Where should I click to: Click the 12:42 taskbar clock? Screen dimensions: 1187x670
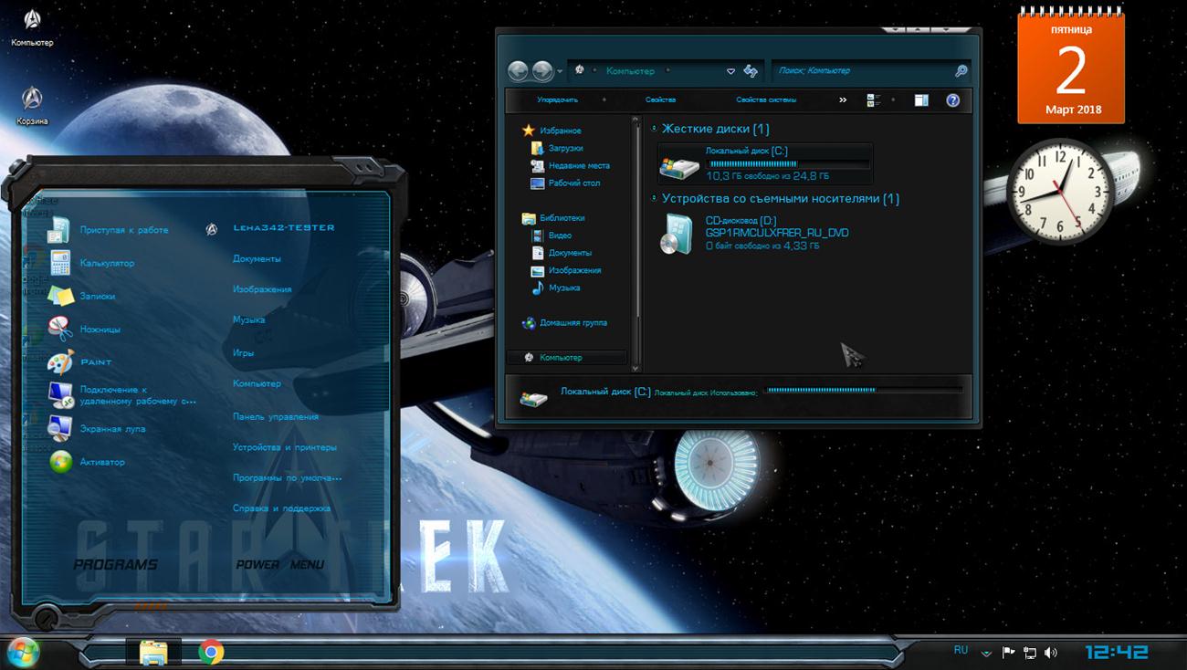point(1116,652)
